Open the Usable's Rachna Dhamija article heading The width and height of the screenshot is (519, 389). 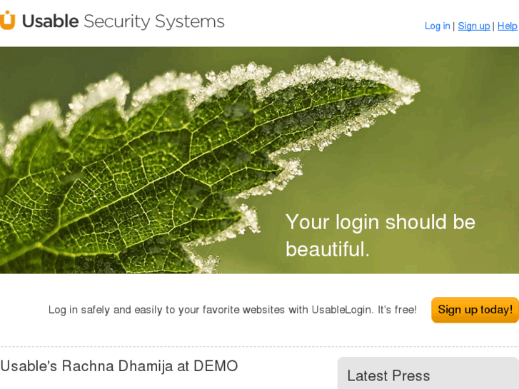[x=119, y=366]
